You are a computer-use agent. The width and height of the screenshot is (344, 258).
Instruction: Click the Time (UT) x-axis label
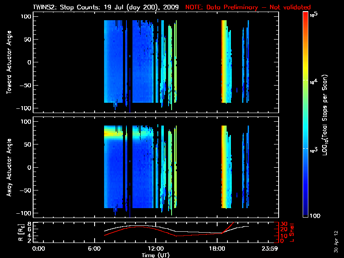pyautogui.click(x=156, y=255)
